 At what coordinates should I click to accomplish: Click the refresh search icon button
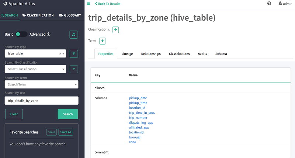(x=73, y=35)
